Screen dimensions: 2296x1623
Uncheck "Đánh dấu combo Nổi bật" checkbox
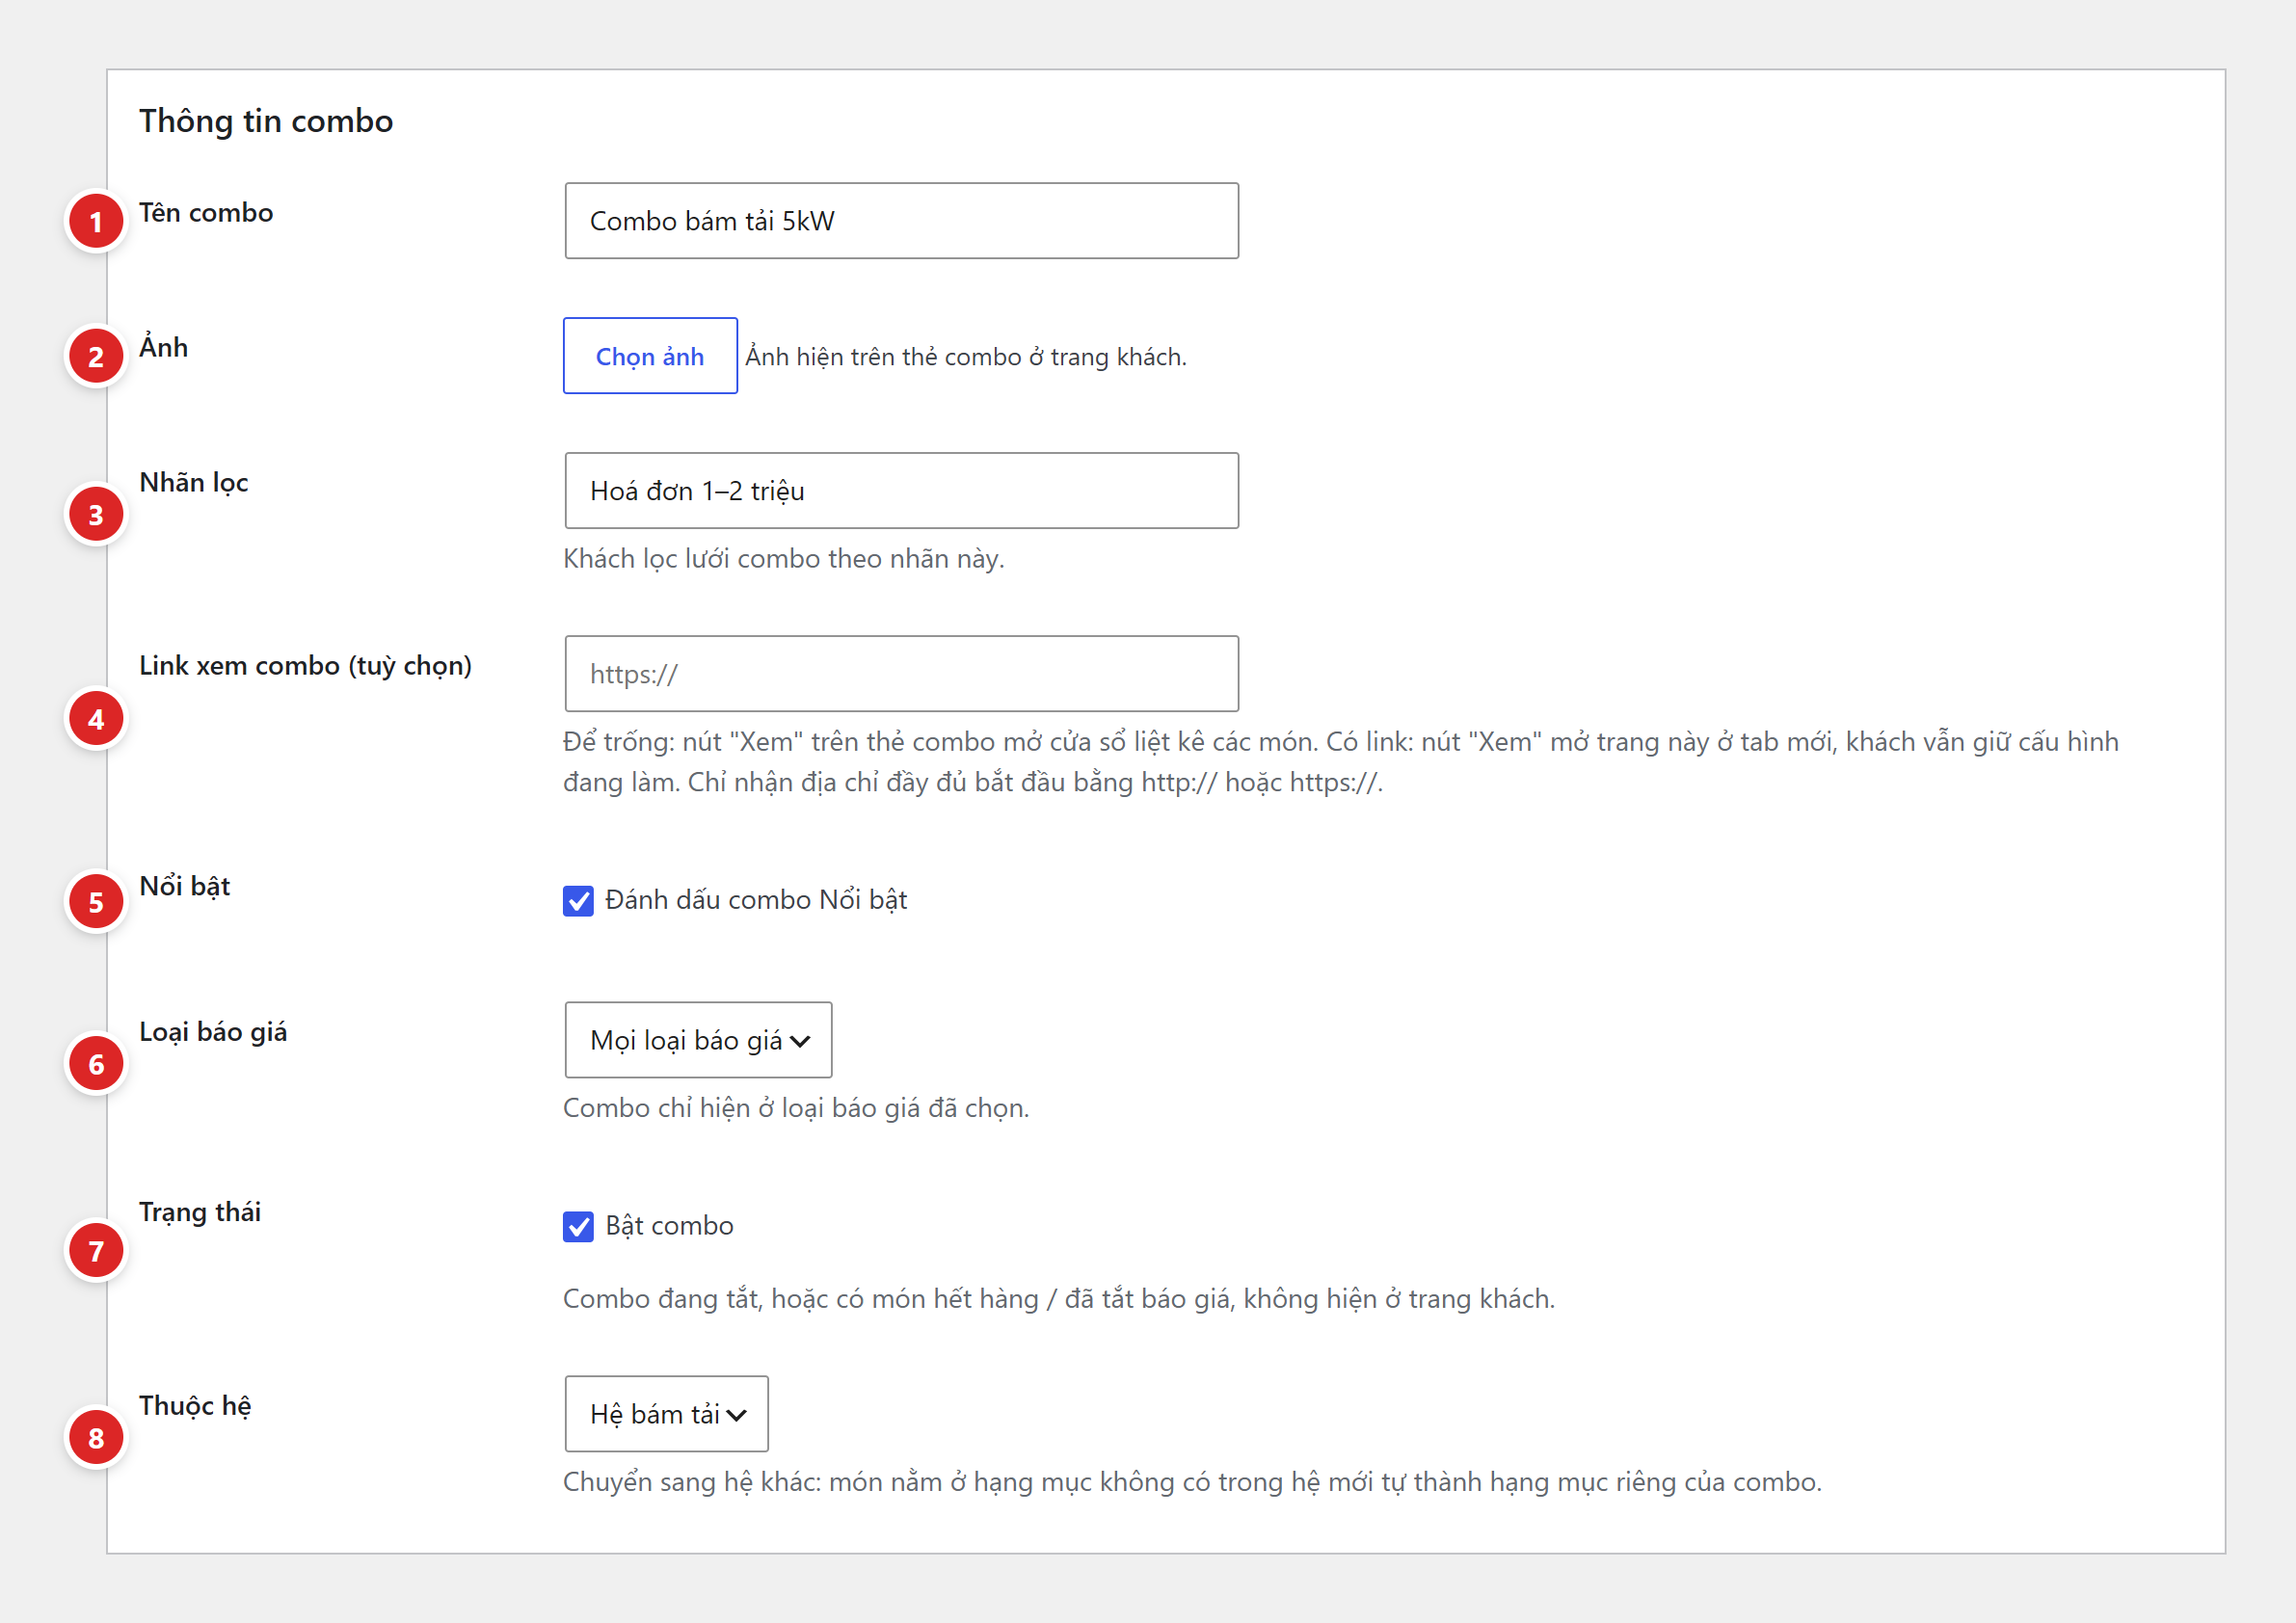pos(578,901)
